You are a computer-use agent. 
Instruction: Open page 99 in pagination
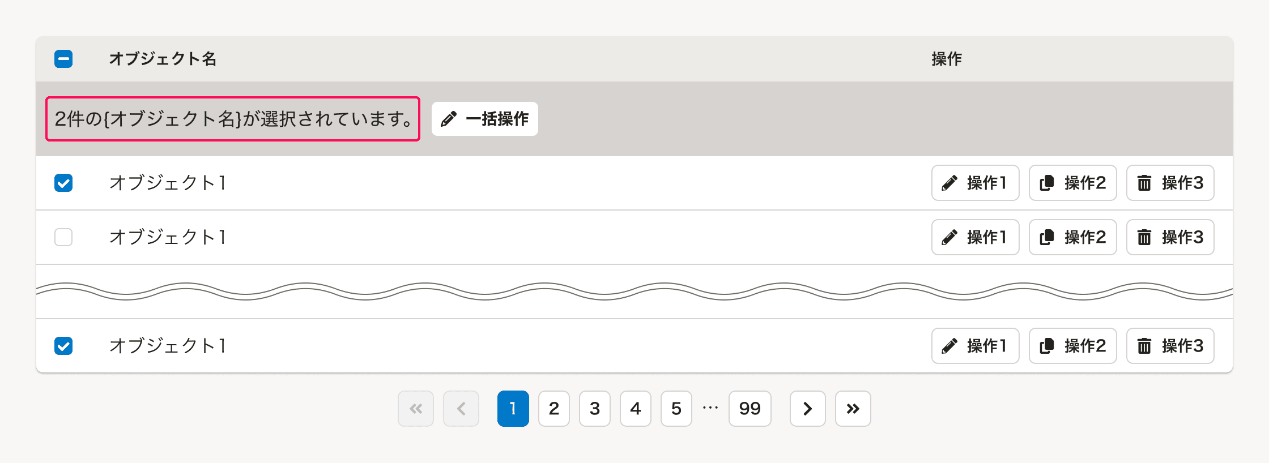tap(750, 409)
